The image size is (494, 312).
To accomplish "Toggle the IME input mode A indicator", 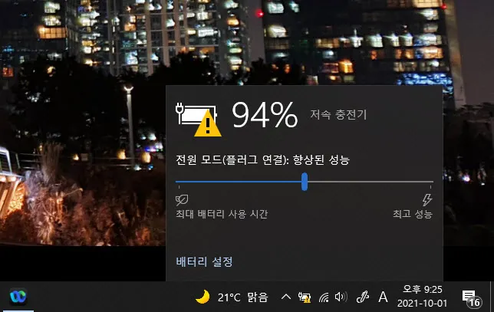I will tap(383, 297).
